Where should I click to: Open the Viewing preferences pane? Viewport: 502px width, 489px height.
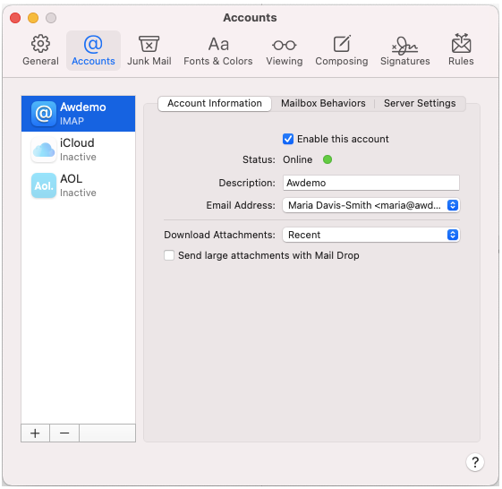coord(285,50)
